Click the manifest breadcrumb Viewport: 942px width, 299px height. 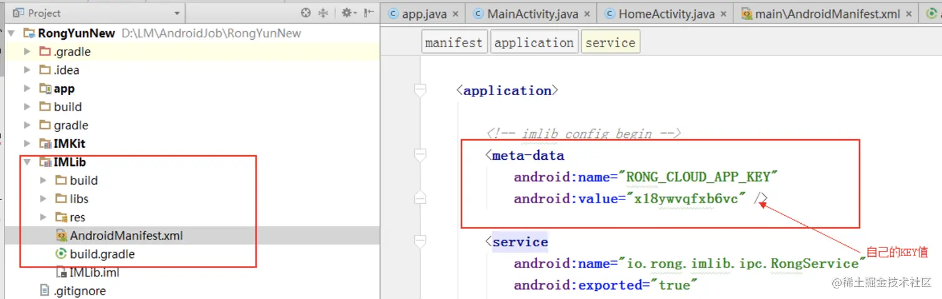pyautogui.click(x=454, y=43)
